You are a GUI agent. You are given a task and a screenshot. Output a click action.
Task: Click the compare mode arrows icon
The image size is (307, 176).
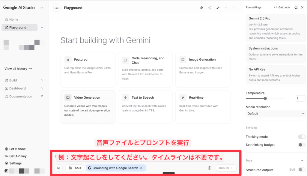pos(218,8)
